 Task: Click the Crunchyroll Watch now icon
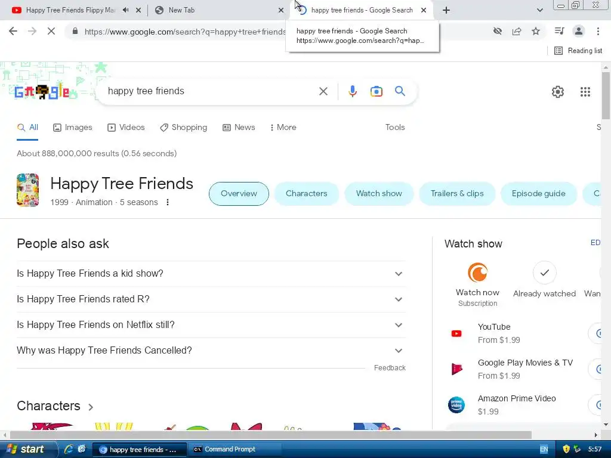pyautogui.click(x=477, y=273)
